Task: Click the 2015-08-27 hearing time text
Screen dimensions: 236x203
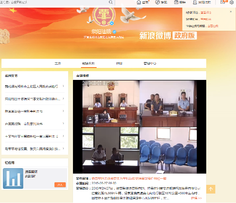Action: [x=104, y=183]
